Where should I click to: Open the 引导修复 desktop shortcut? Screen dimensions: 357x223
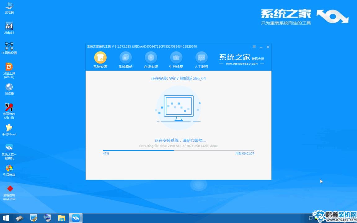[9, 170]
